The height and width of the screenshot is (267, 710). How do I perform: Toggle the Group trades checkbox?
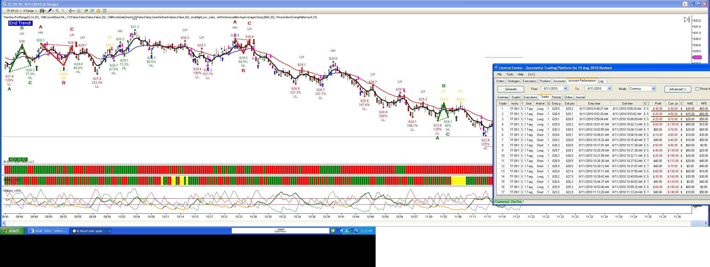[x=697, y=89]
